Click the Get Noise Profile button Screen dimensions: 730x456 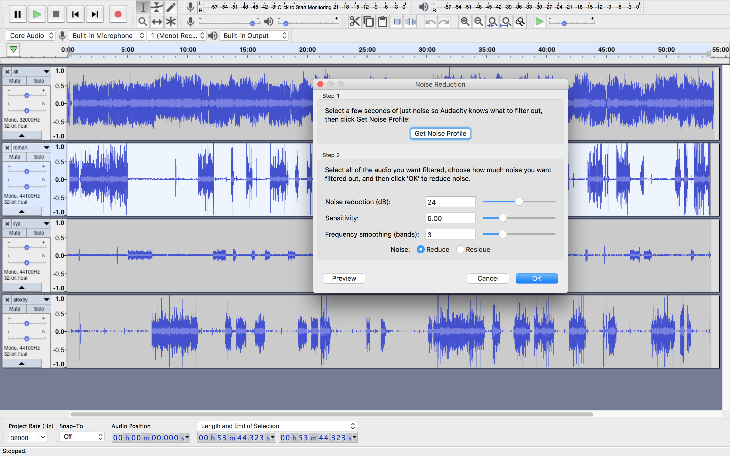440,133
